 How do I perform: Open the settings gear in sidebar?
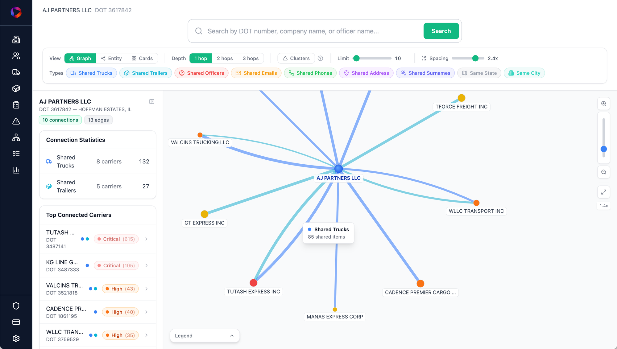16,338
